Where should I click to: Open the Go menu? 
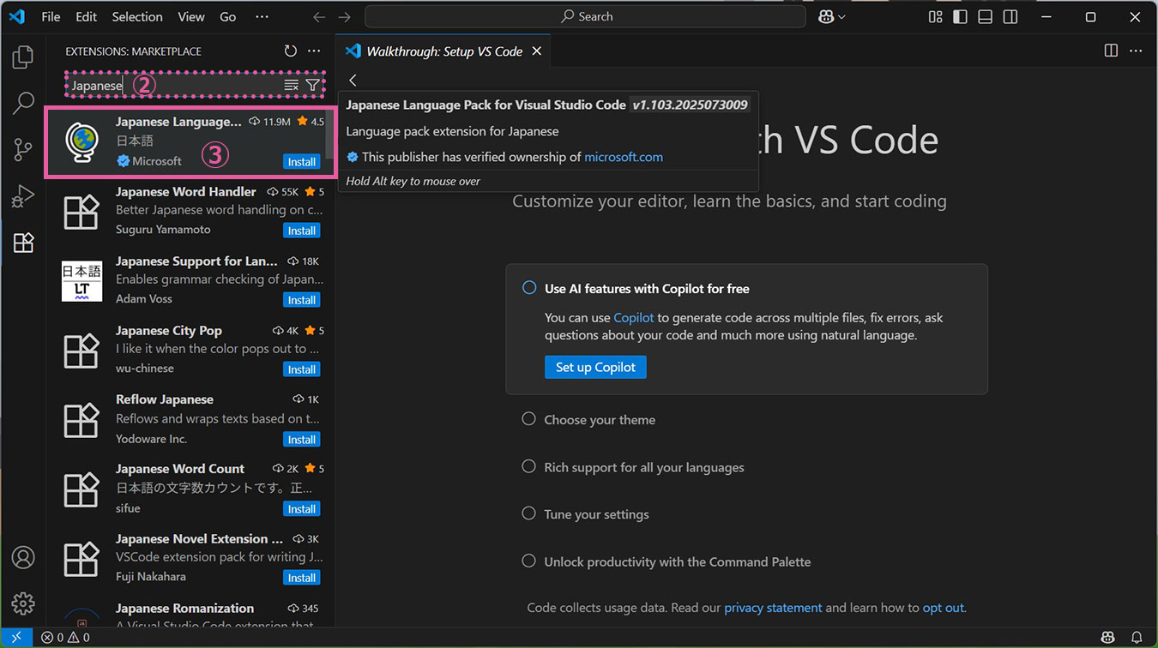[x=228, y=16]
